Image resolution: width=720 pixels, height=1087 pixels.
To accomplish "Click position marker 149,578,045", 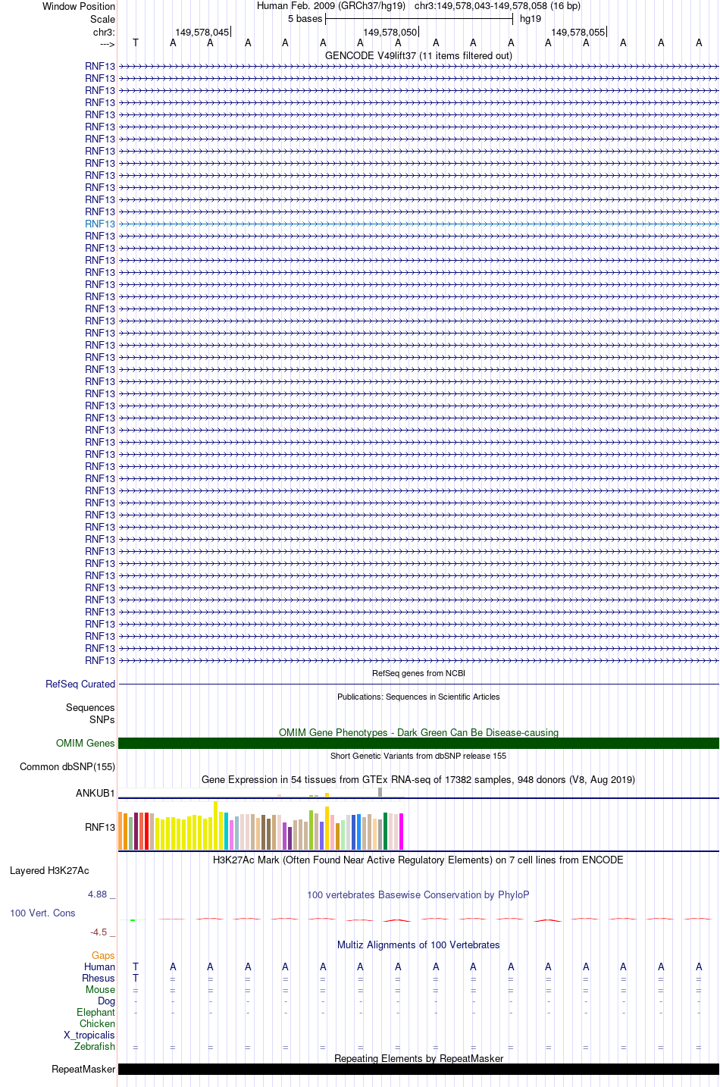I will (202, 32).
